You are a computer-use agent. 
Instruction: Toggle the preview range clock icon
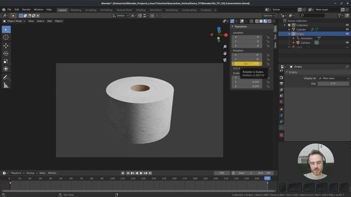tap(233, 173)
